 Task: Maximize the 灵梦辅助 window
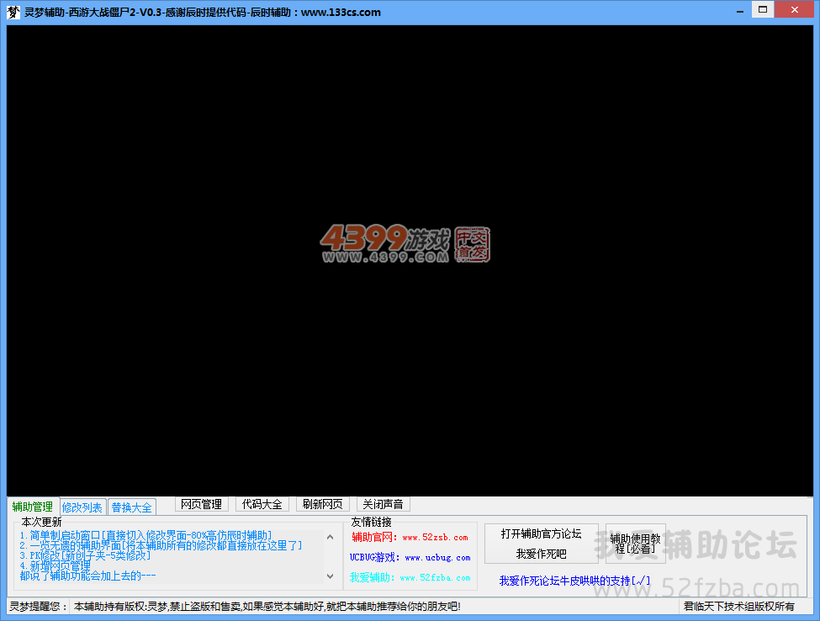pos(763,10)
